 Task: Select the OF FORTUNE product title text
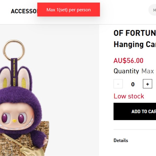click(134, 33)
